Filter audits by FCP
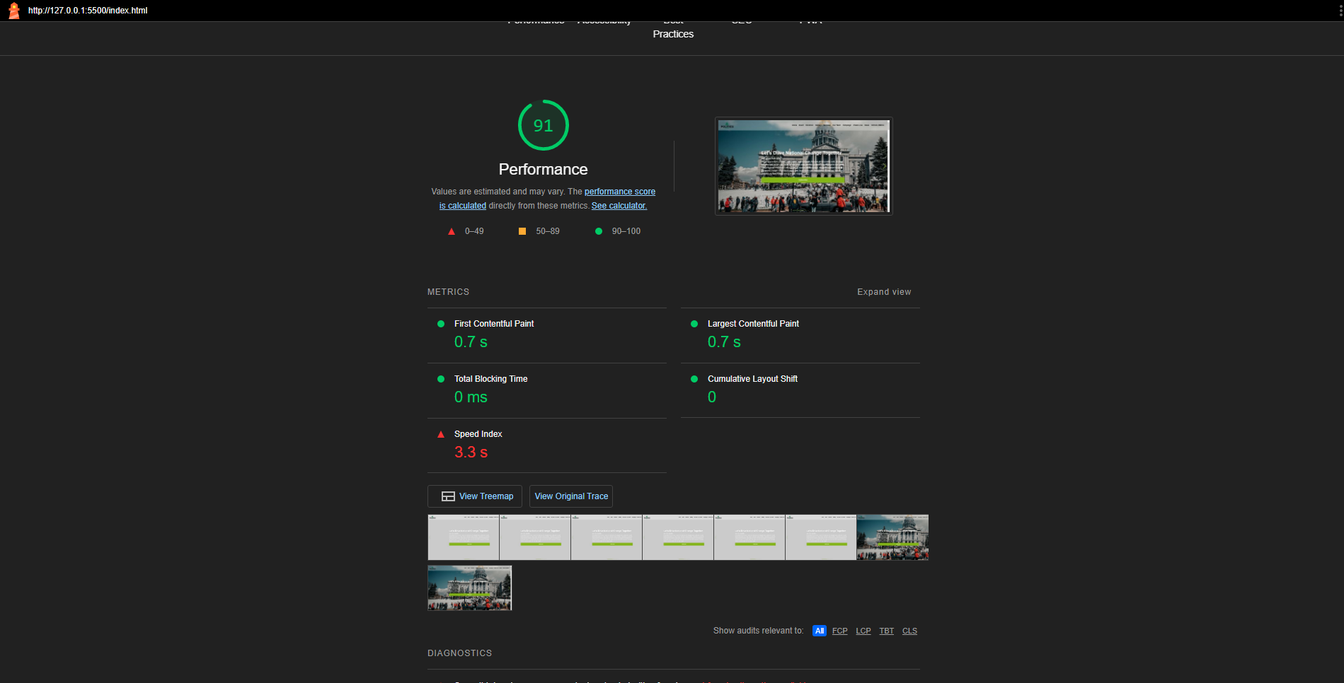The height and width of the screenshot is (683, 1344). (839, 631)
